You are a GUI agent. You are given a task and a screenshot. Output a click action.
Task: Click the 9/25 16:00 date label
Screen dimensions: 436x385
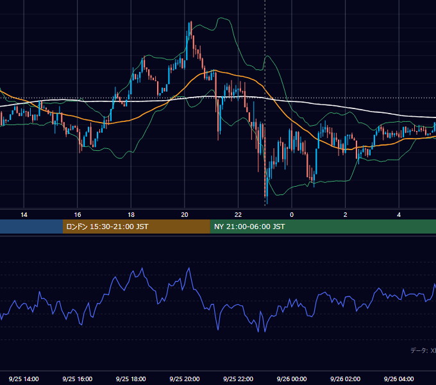click(x=78, y=379)
